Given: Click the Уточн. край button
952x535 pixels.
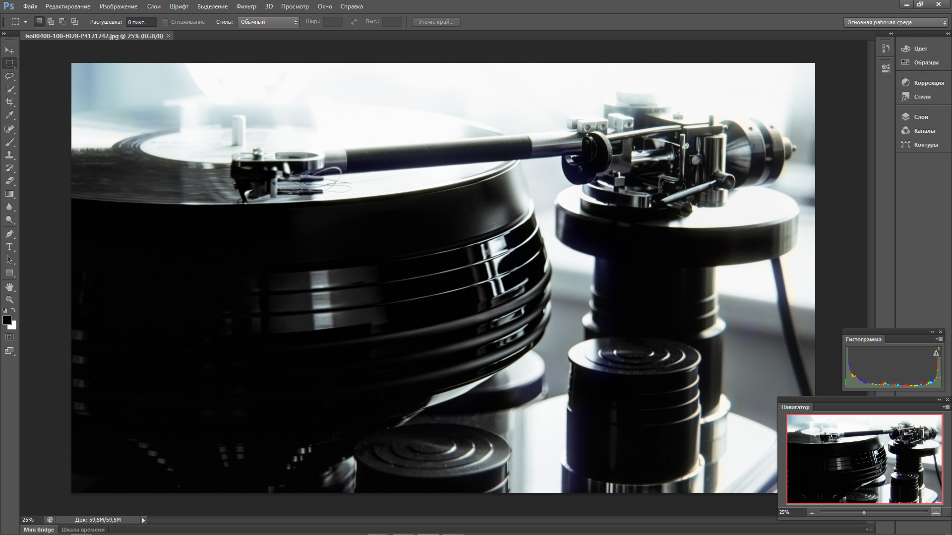Looking at the screenshot, I should pyautogui.click(x=436, y=22).
